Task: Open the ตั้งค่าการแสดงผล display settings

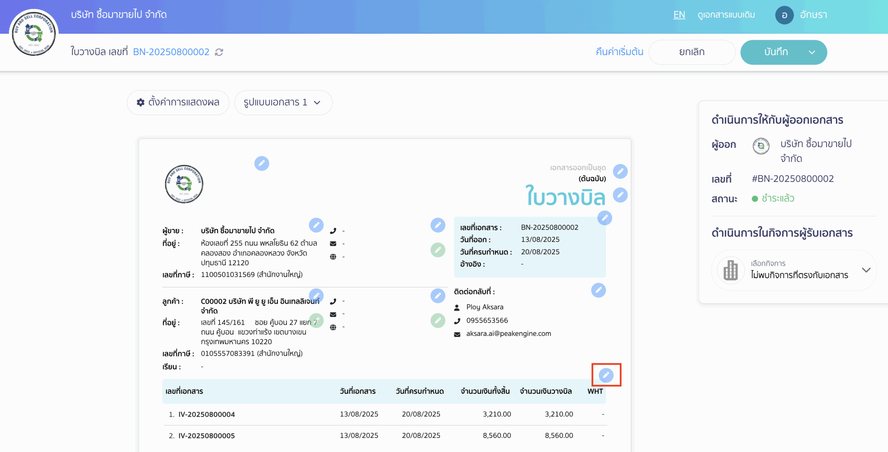Action: click(178, 103)
